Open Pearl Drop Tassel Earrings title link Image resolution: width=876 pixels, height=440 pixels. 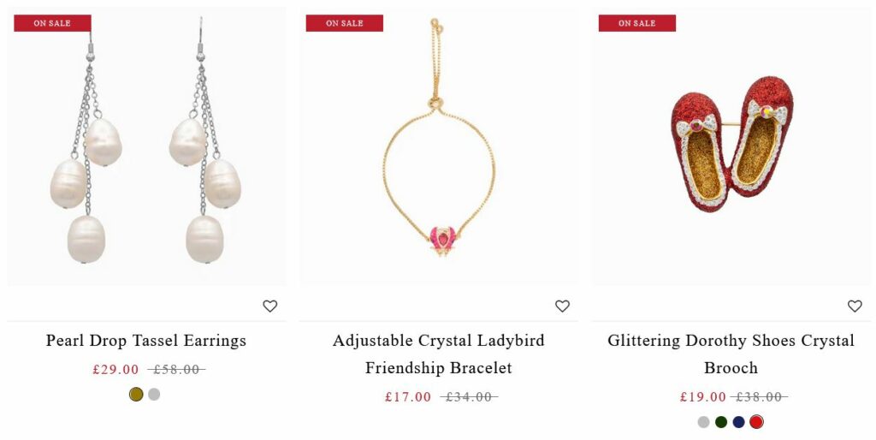point(145,341)
